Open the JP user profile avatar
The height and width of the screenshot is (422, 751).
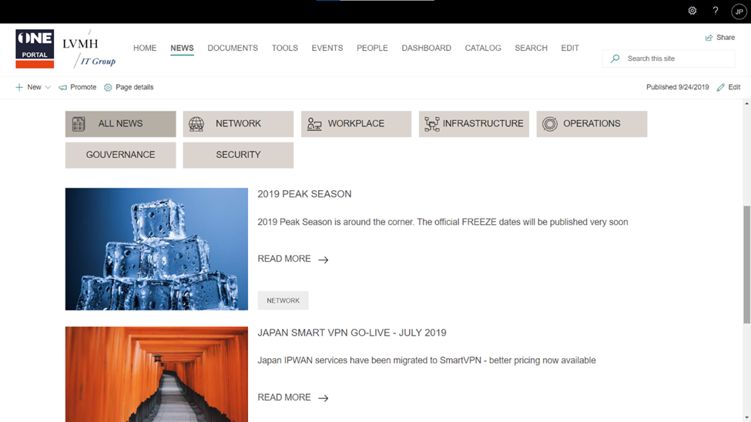click(739, 12)
